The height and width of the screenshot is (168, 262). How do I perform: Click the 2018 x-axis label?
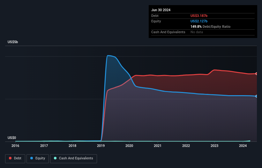tap(72, 146)
